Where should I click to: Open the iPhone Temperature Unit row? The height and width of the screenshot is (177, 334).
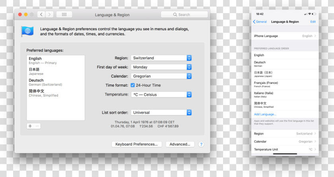[285, 149]
